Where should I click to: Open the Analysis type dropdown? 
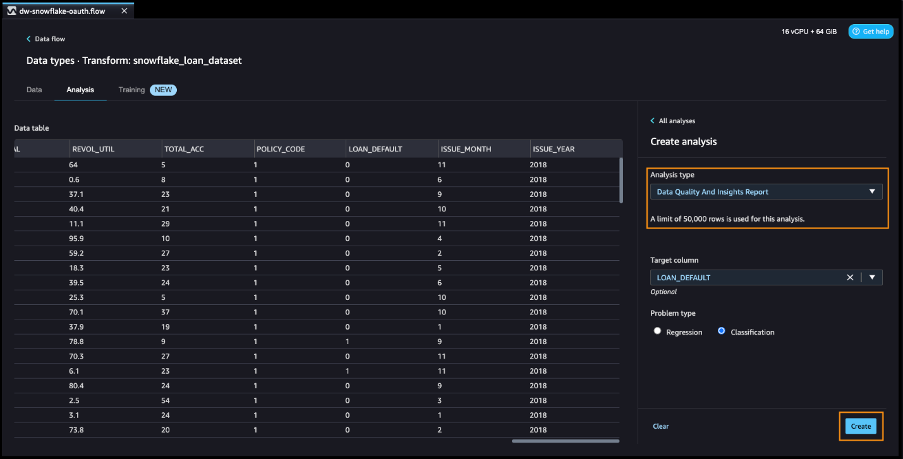766,191
